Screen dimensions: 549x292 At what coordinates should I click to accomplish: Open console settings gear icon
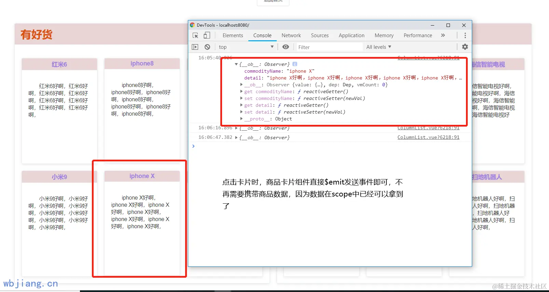pos(465,47)
